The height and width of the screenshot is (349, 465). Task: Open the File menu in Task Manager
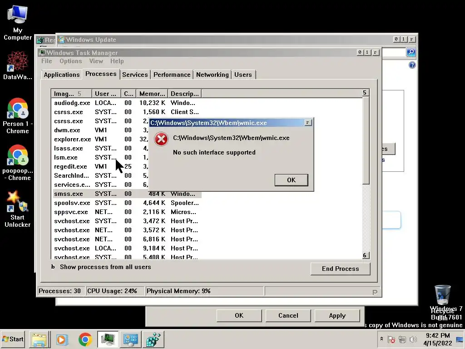point(47,61)
